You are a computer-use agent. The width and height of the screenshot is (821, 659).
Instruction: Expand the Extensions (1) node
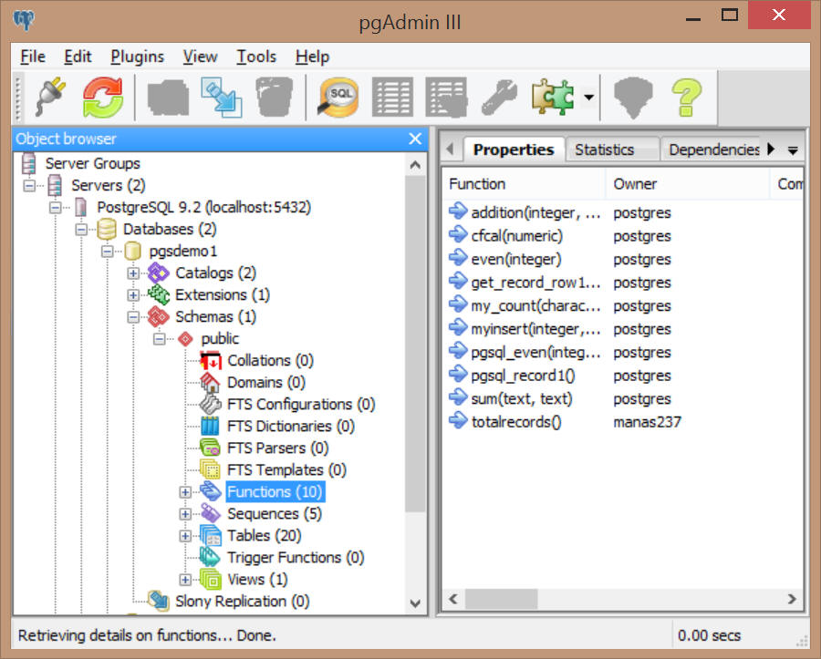pos(133,295)
